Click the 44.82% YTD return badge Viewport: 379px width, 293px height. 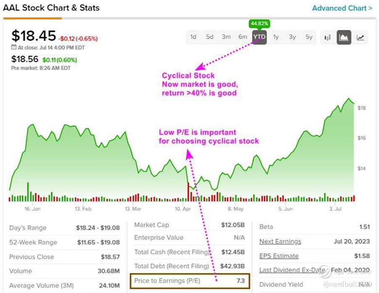[x=260, y=23]
